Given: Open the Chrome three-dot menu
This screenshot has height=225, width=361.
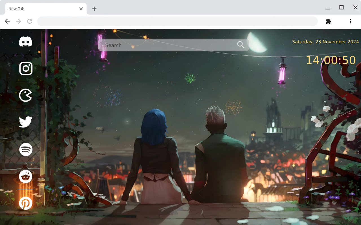Looking at the screenshot, I should click(x=350, y=21).
